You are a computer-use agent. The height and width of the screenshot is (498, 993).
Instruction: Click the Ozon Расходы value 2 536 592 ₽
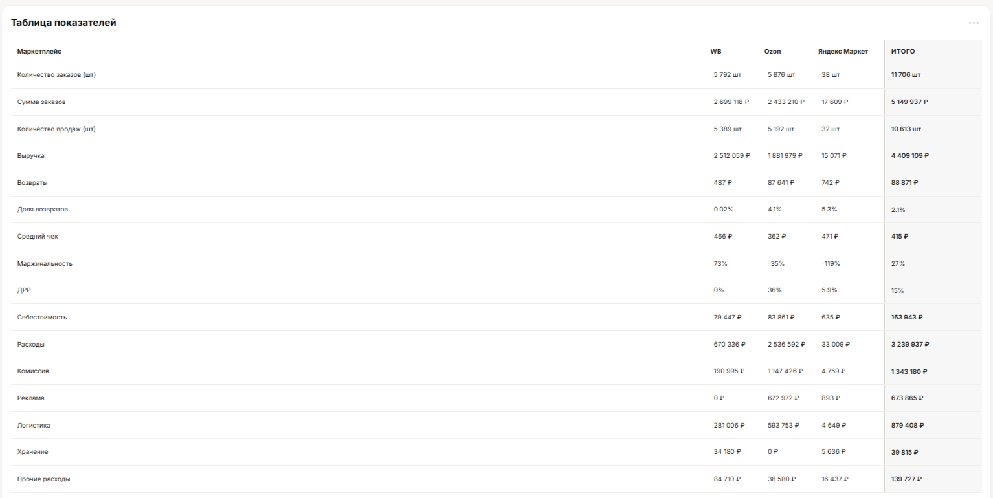(x=787, y=345)
